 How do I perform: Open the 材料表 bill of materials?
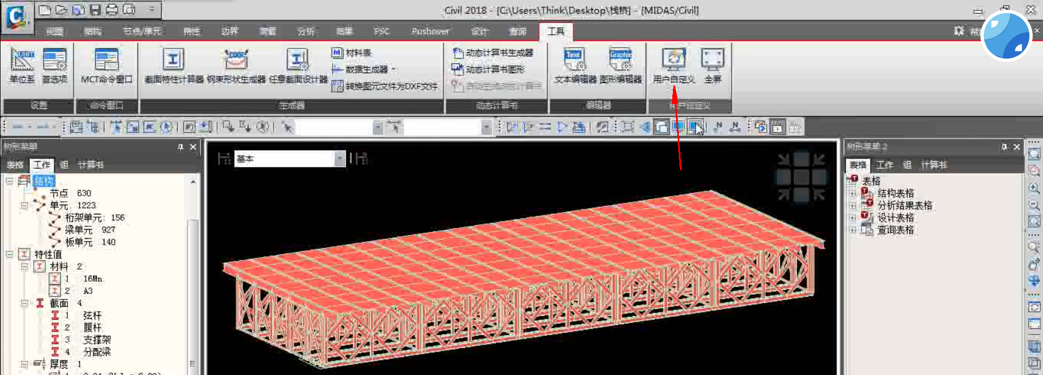click(x=352, y=53)
